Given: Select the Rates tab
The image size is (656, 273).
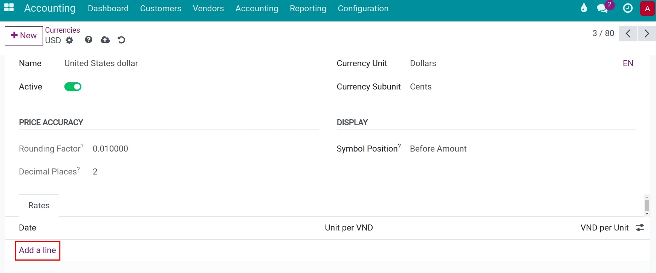Looking at the screenshot, I should tap(39, 205).
